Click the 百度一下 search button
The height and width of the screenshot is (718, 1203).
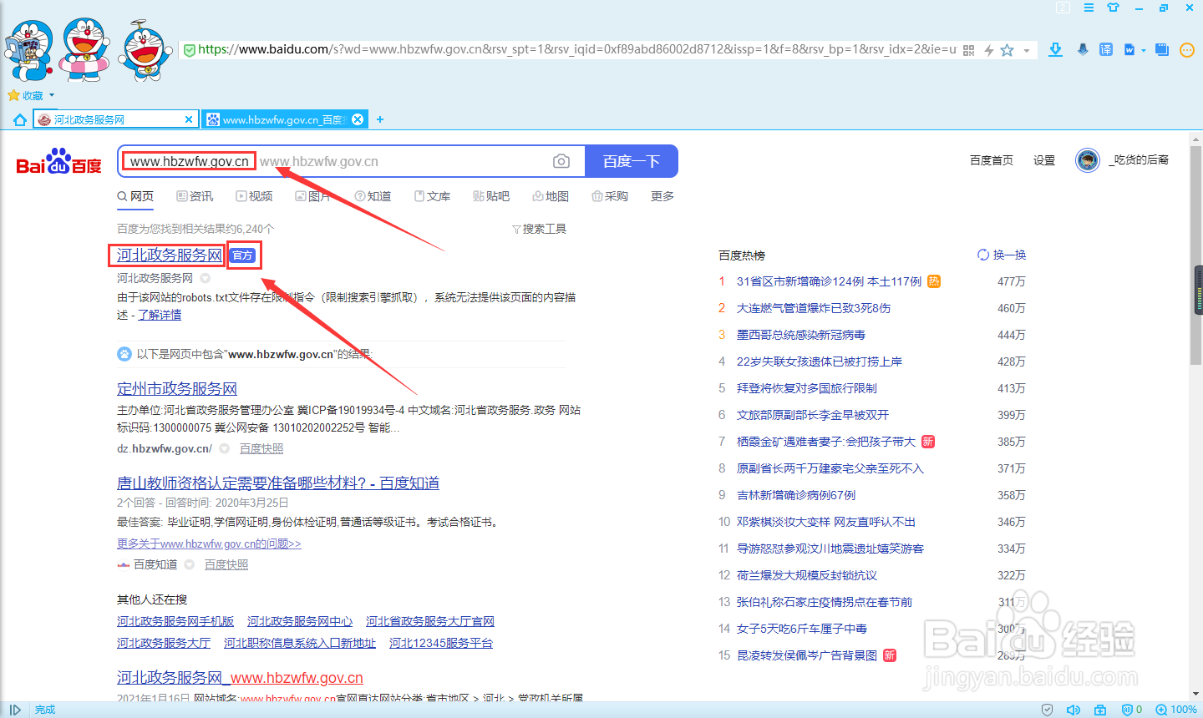tap(631, 160)
